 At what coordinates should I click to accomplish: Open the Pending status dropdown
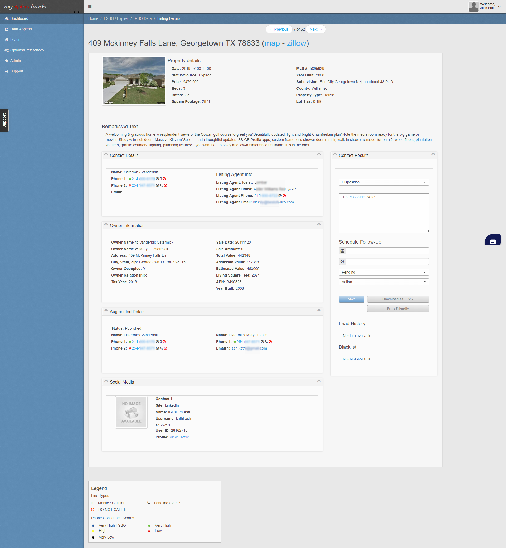(x=384, y=272)
